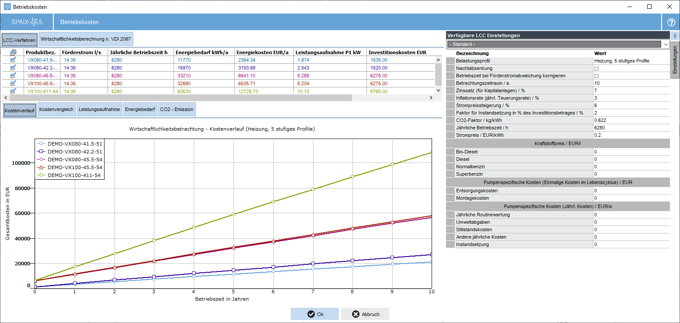Switch to the Kostenvergleich tab
The image size is (680, 323).
click(56, 109)
